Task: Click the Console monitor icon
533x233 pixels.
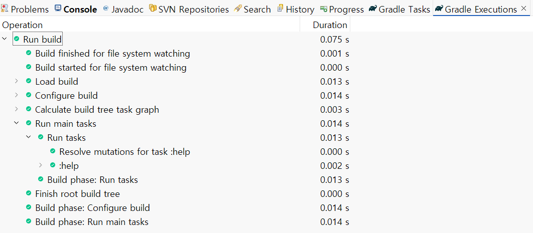Action: (58, 9)
